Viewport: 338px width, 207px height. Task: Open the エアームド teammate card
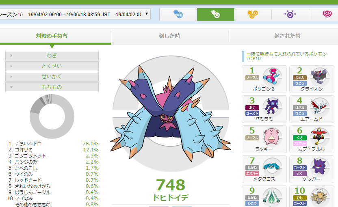click(312, 109)
